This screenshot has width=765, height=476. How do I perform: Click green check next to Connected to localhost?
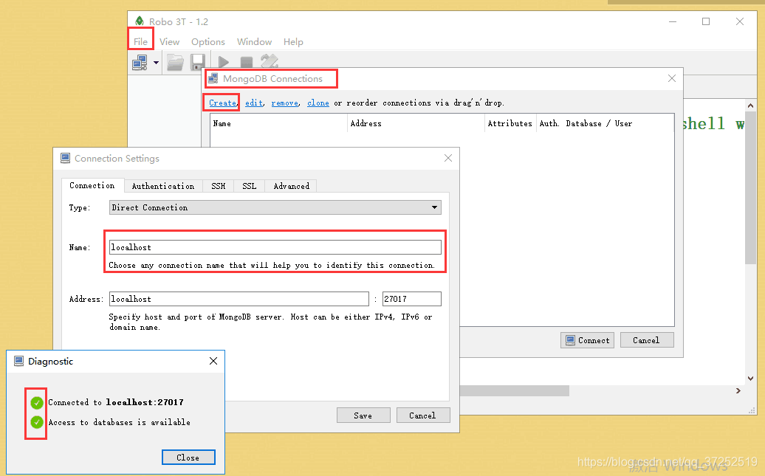point(37,402)
